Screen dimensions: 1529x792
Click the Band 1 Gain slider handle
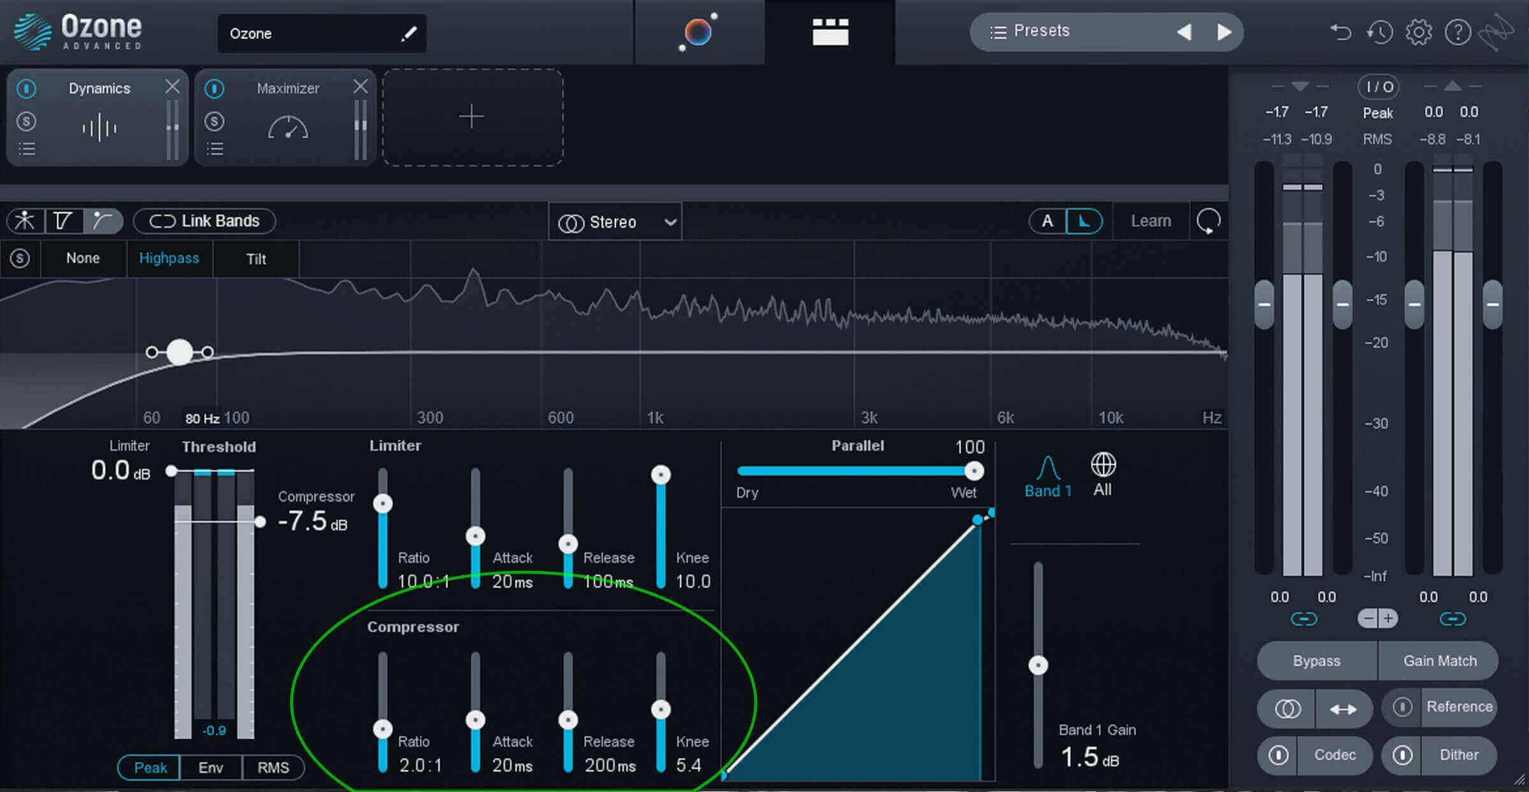(x=1038, y=665)
